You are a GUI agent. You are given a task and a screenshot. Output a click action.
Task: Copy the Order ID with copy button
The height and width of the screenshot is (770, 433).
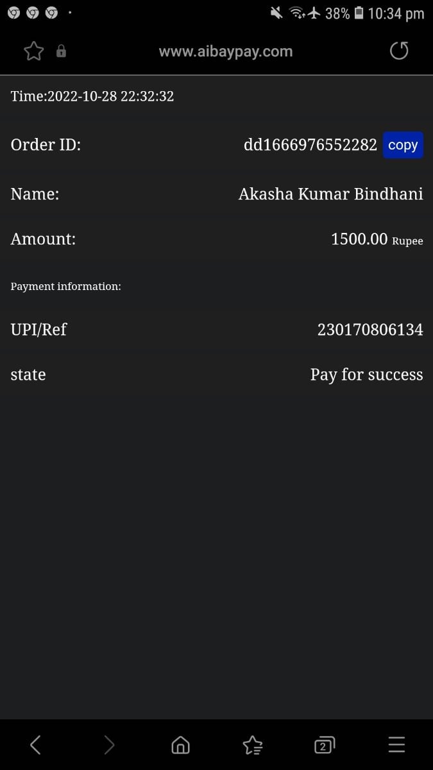pyautogui.click(x=403, y=145)
